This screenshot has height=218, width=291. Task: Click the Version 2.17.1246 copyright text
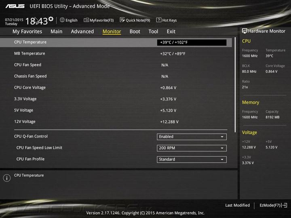tap(145, 213)
